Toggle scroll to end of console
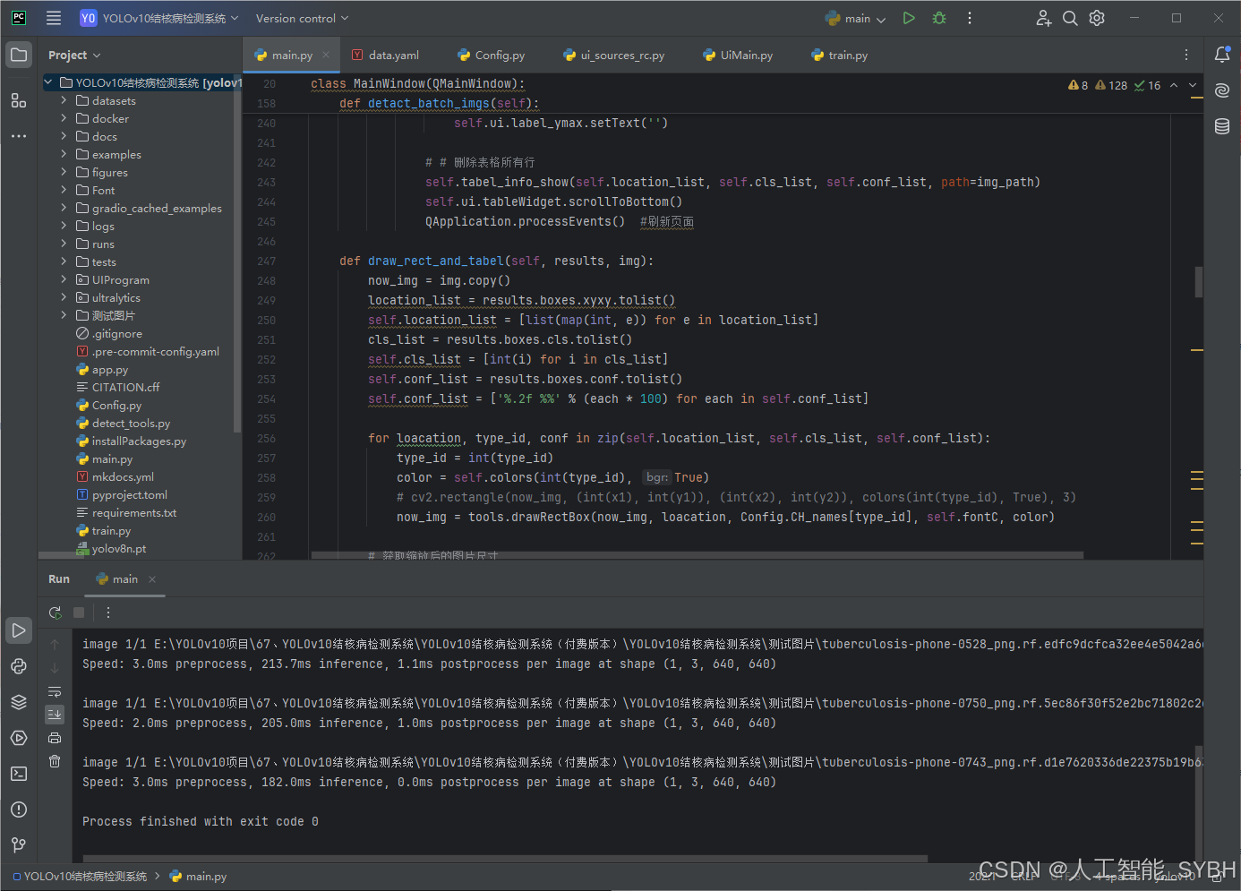 click(55, 715)
